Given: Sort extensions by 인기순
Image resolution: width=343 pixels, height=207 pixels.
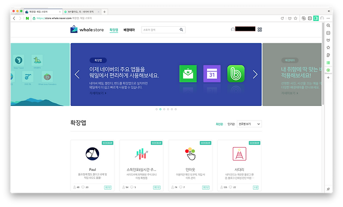Looking at the screenshot, I should tap(231, 124).
